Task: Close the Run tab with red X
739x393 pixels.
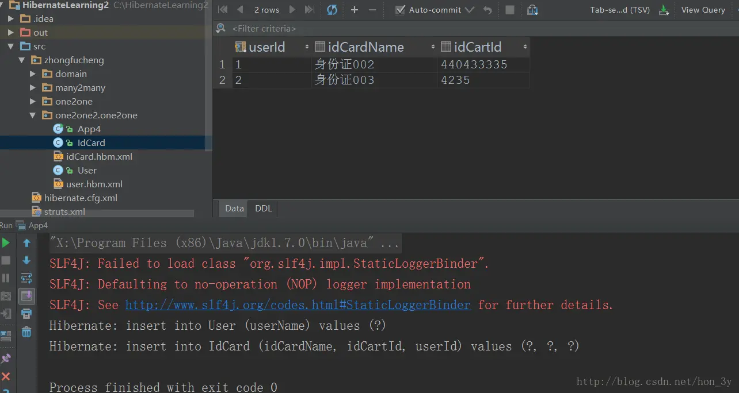Action: pos(6,377)
